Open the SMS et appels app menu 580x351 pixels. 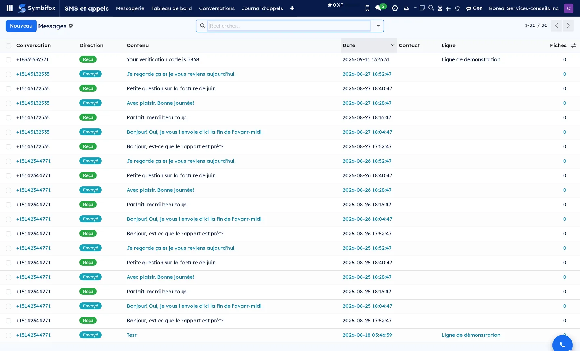(x=87, y=8)
